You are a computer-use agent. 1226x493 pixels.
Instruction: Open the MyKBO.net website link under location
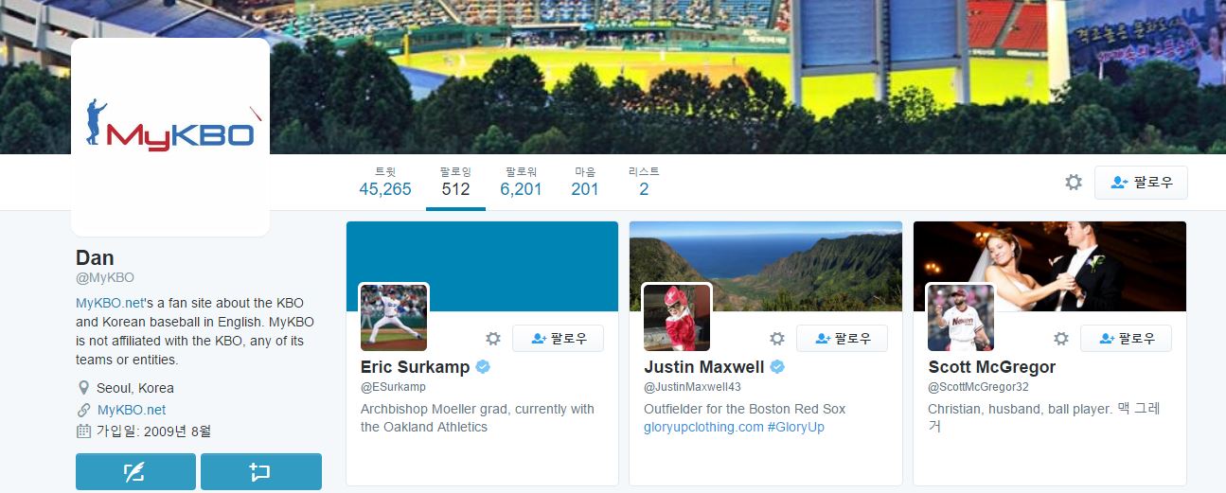click(x=132, y=410)
